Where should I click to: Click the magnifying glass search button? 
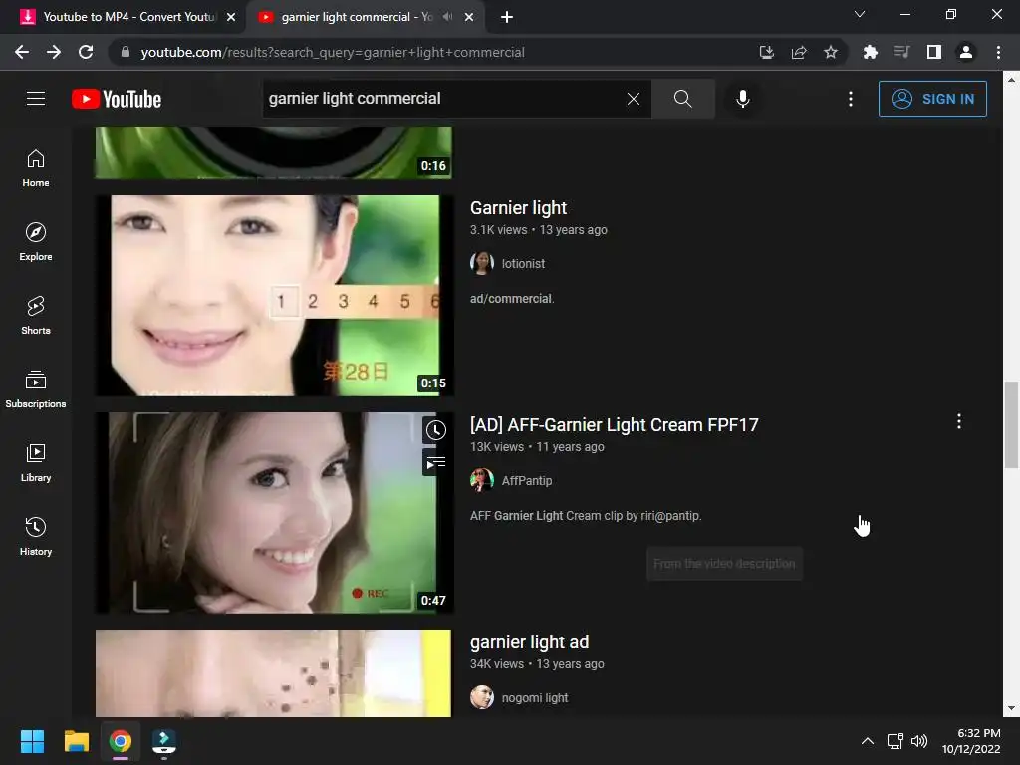click(x=683, y=99)
